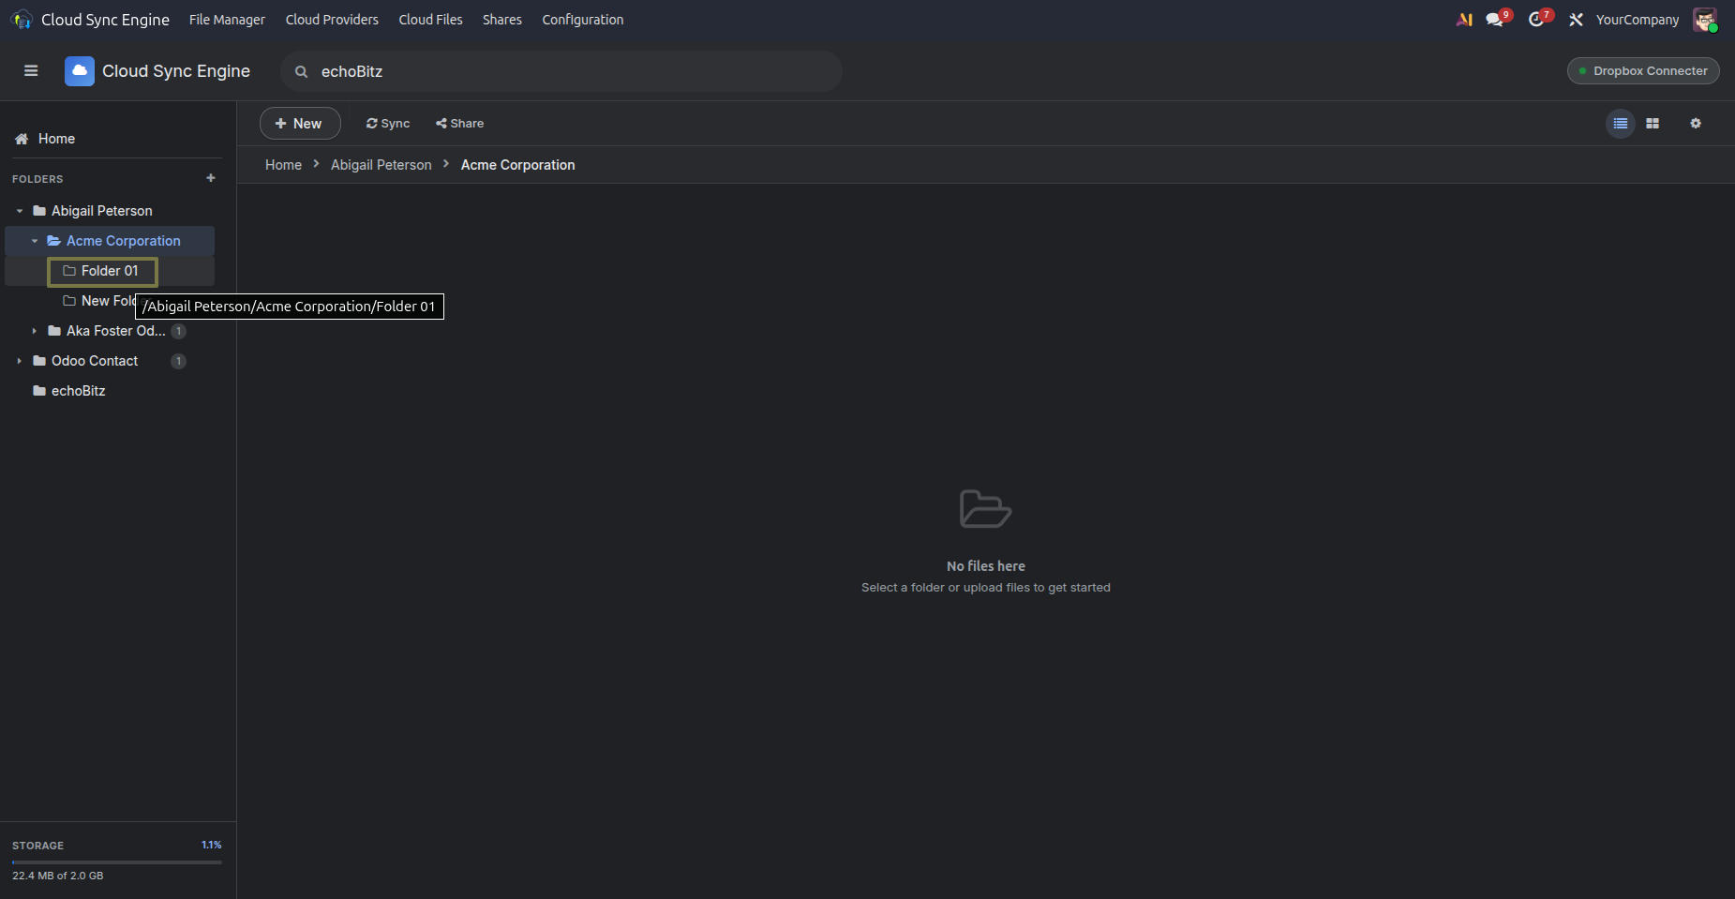The height and width of the screenshot is (899, 1735).
Task: Click the Sync button
Action: pyautogui.click(x=388, y=124)
